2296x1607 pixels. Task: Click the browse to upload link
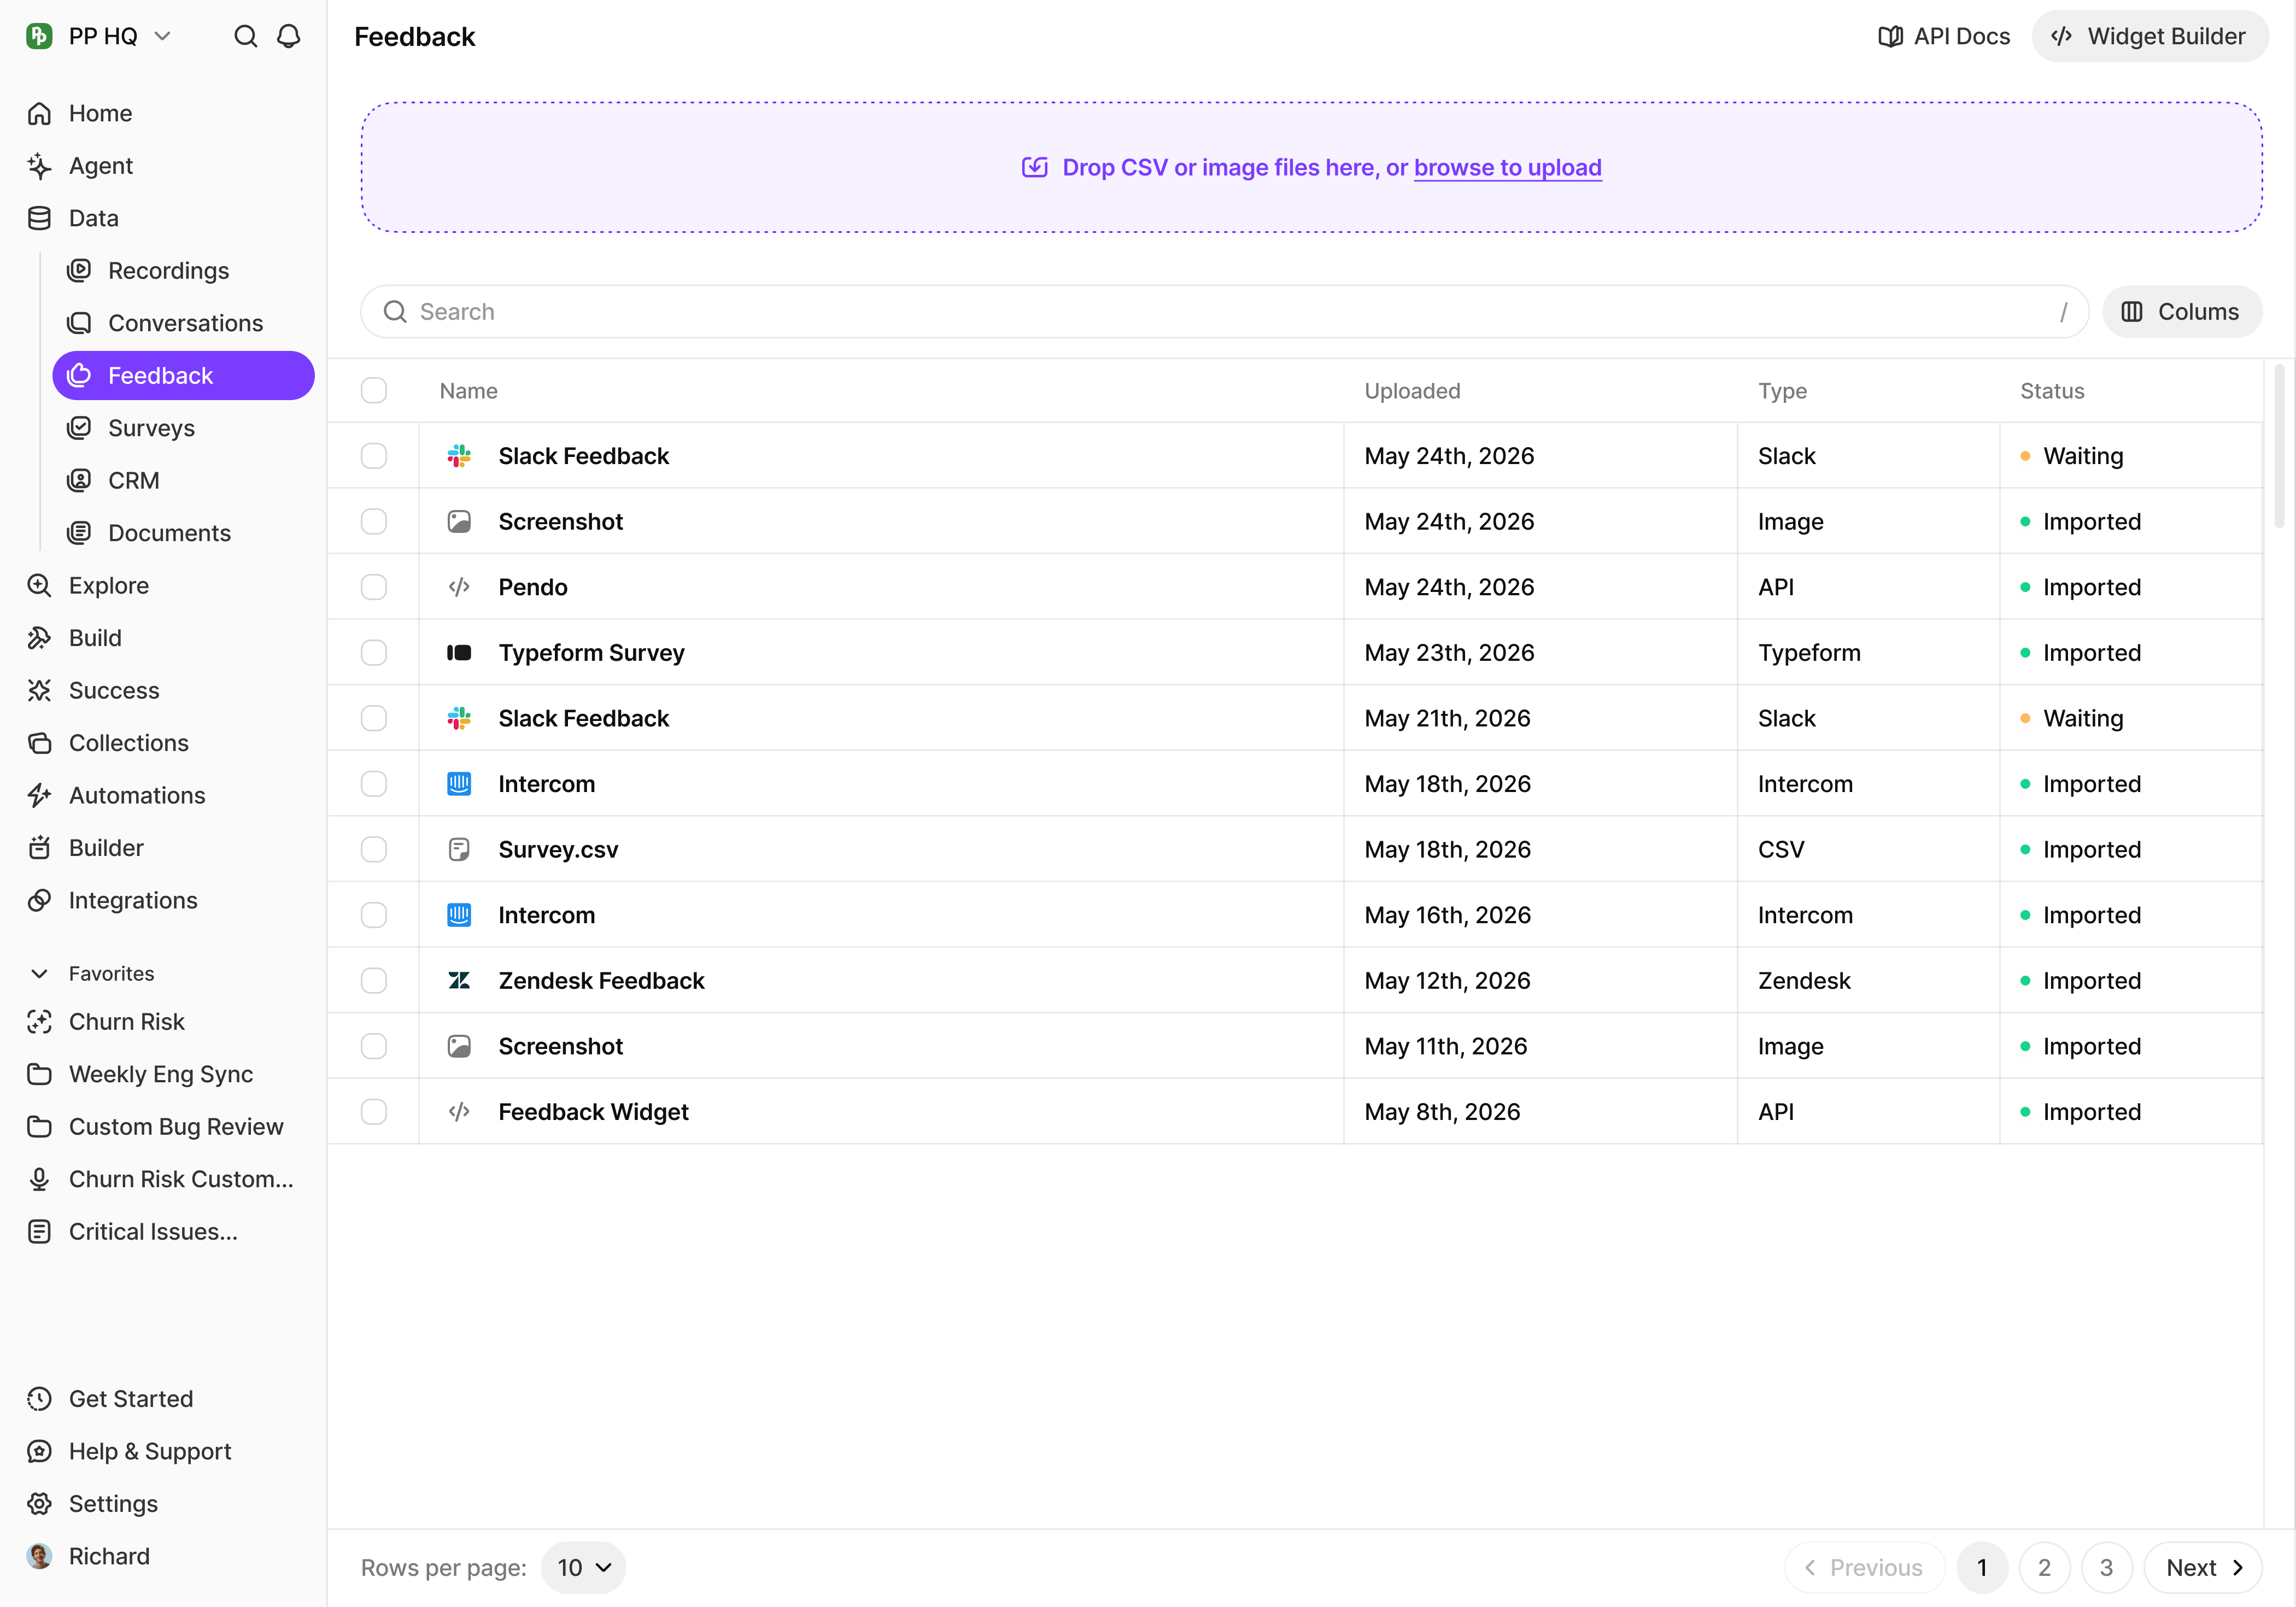coord(1507,168)
